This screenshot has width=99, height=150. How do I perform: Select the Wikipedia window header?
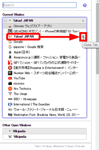point(44,131)
